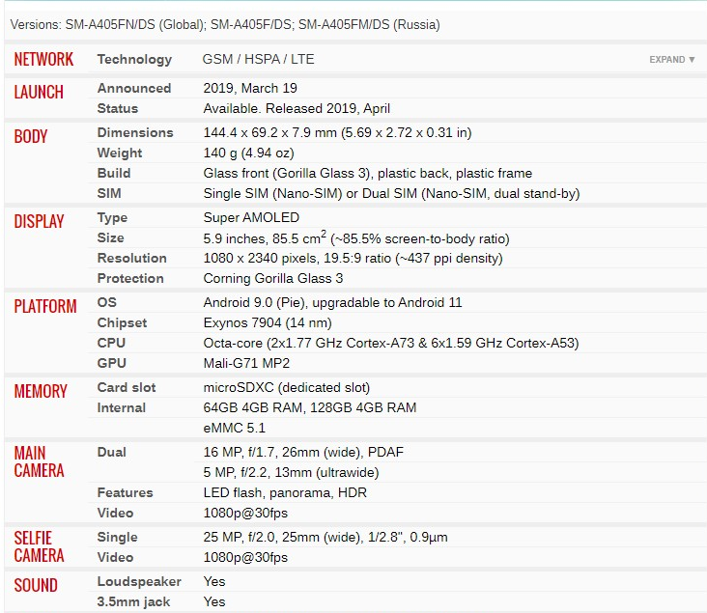Screen dimensions: 707x613
Task: Select the Loudspeaker label
Action: coord(139,582)
